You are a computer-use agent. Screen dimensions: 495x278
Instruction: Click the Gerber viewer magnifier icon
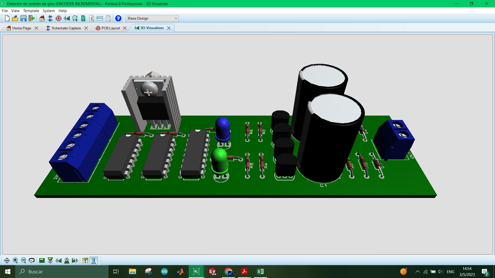(x=75, y=18)
